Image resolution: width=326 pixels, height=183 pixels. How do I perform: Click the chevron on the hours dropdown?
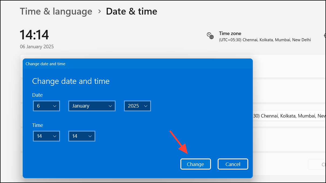coord(55,136)
